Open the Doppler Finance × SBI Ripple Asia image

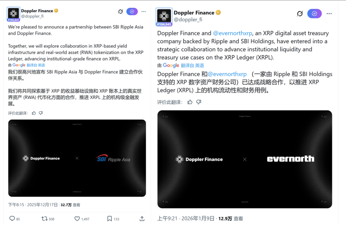click(77, 158)
